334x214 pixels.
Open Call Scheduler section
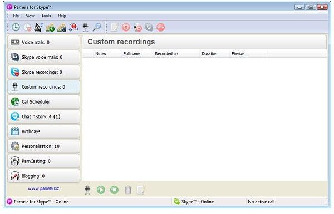point(43,101)
